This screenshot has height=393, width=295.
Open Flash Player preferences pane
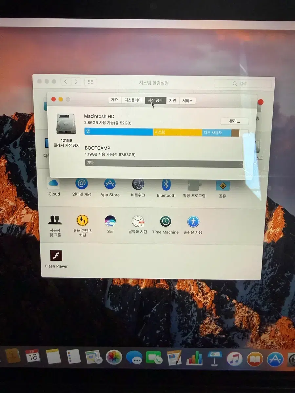56,259
